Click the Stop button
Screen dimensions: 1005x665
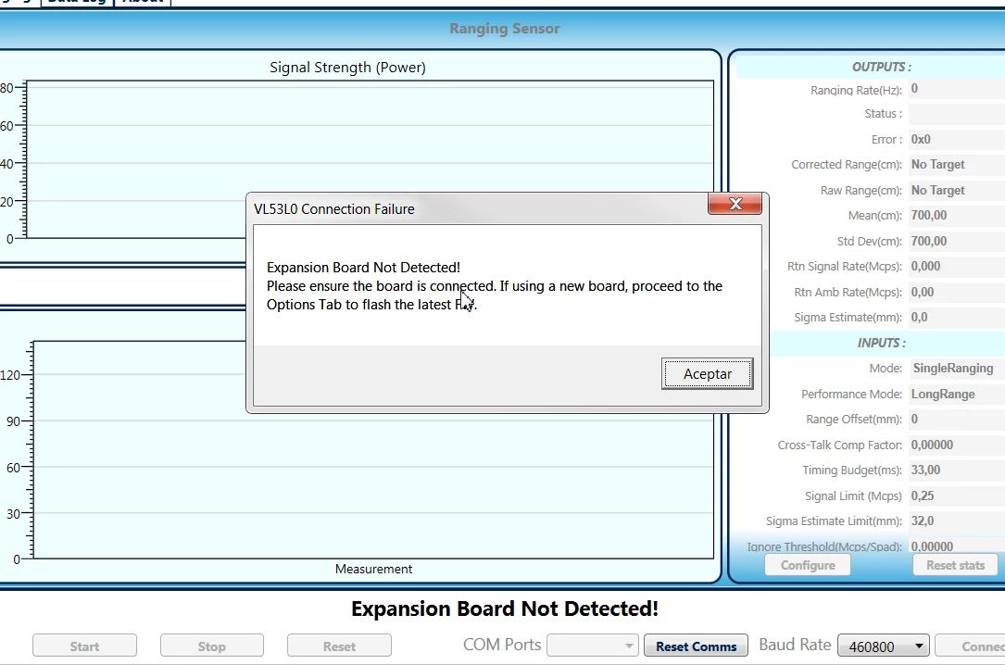coord(211,646)
